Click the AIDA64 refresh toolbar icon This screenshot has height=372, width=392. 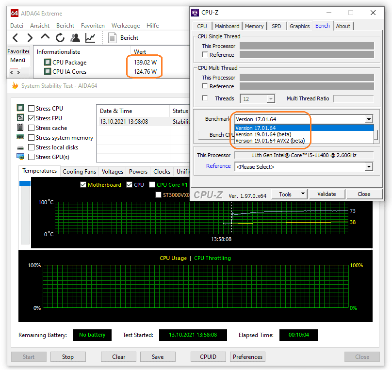coord(60,38)
